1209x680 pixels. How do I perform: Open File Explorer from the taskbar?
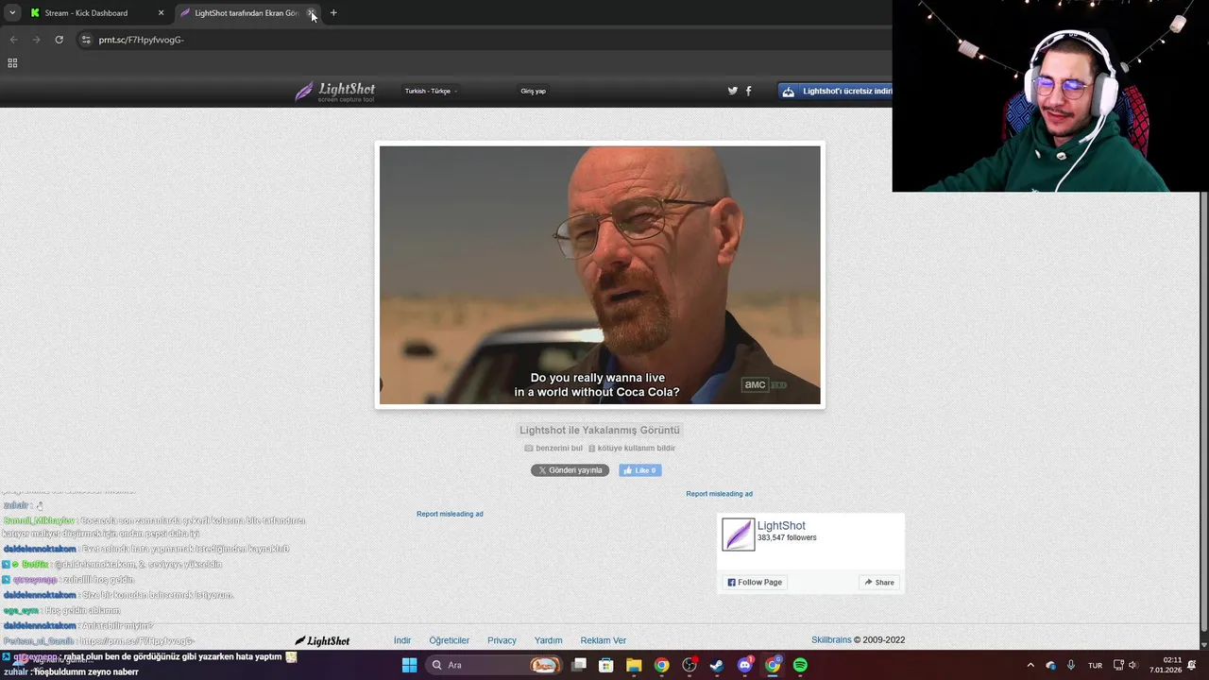[634, 665]
